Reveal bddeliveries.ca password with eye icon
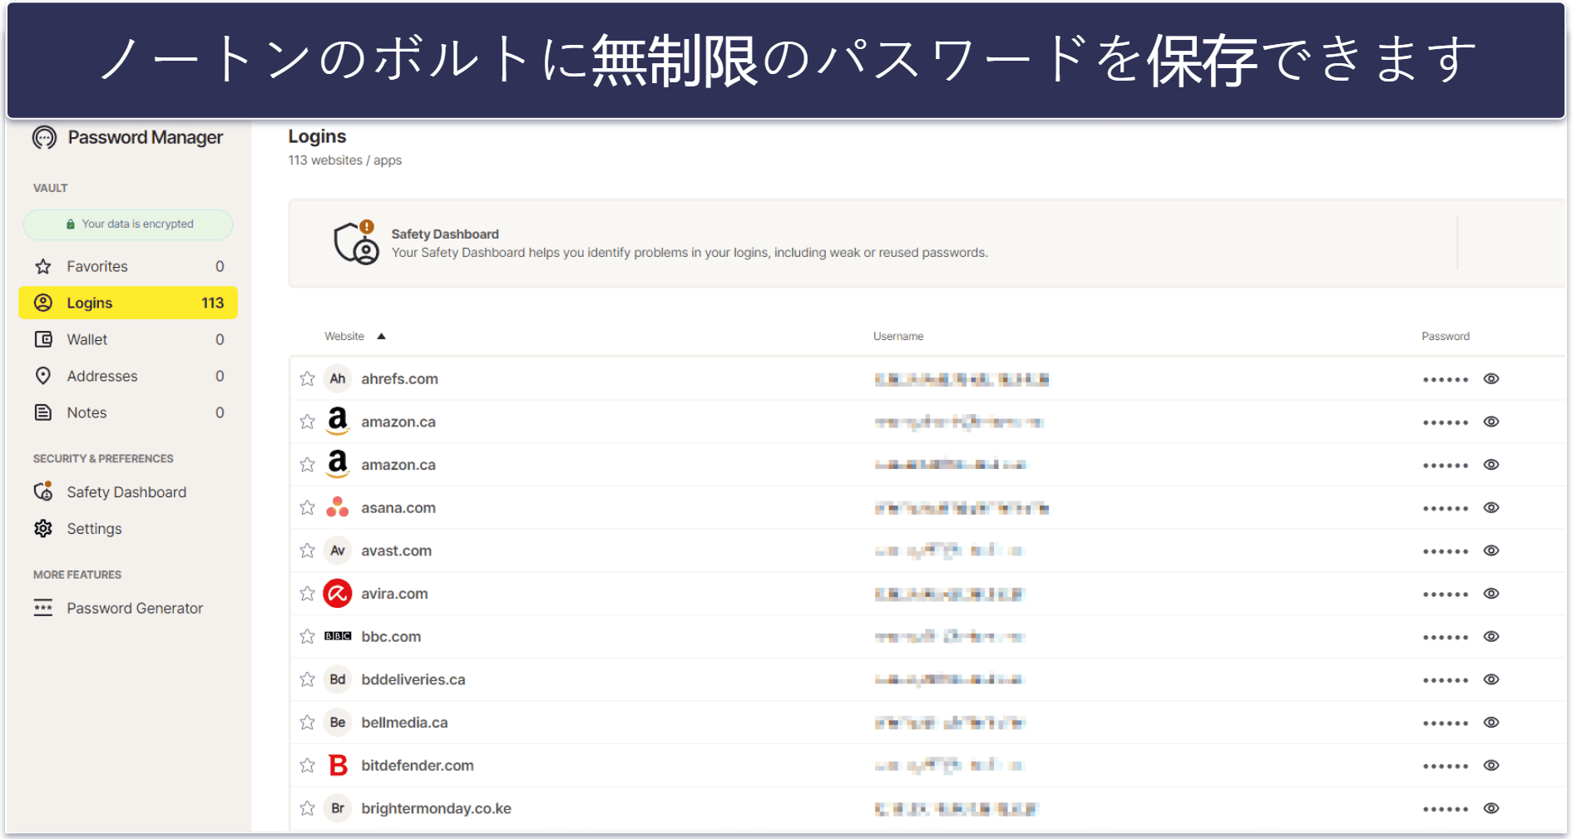Screen dimensions: 1572x839 tap(1491, 679)
